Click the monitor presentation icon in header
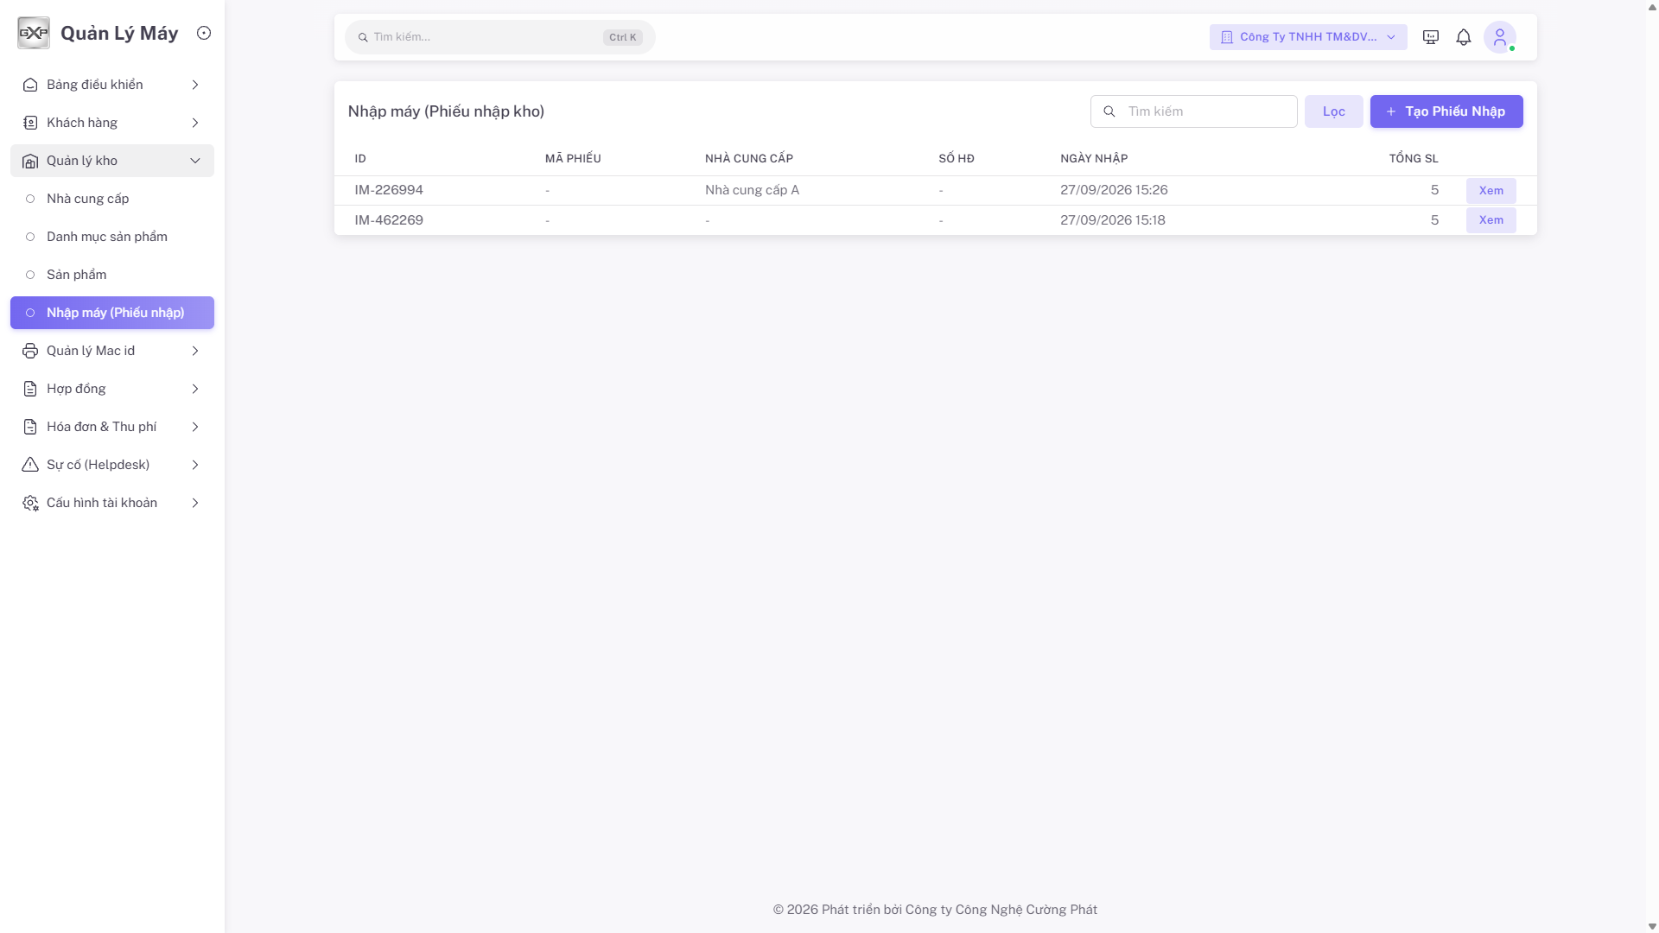 [1431, 37]
